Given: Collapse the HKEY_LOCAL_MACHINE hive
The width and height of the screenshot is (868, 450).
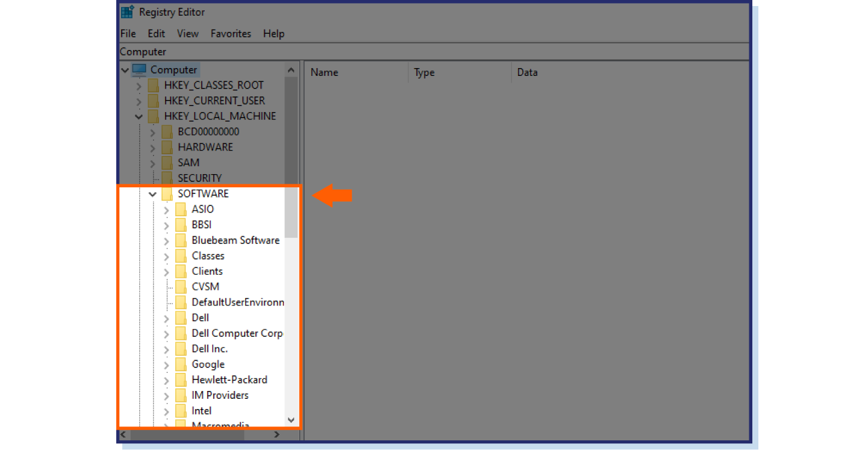Looking at the screenshot, I should point(139,116).
